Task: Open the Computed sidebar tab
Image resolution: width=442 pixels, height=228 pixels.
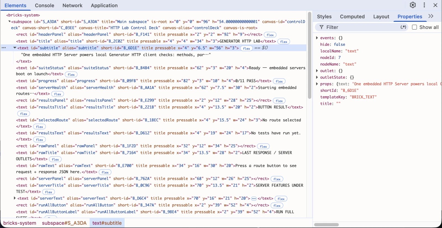Action: click(x=352, y=17)
